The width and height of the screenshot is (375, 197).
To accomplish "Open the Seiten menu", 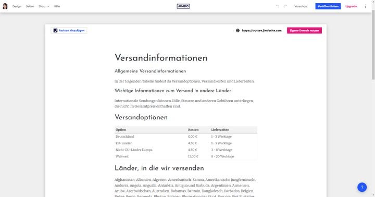I will pos(30,6).
